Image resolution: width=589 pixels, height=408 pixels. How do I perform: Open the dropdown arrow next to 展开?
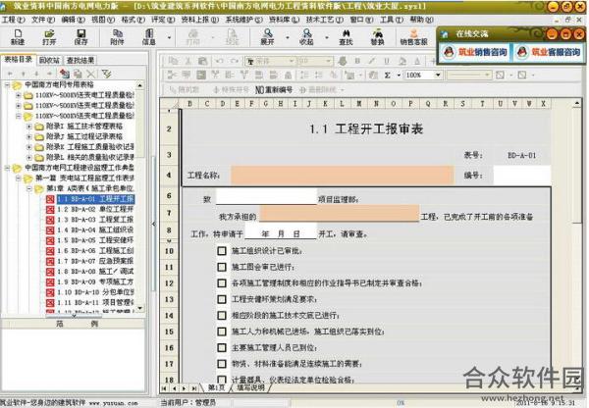tap(288, 37)
